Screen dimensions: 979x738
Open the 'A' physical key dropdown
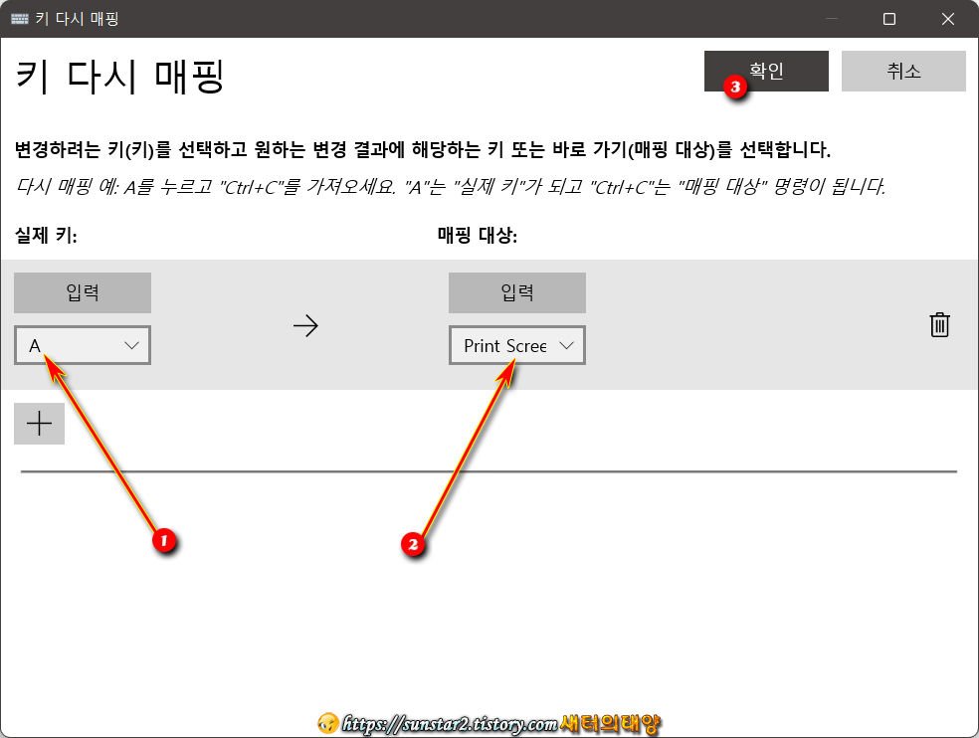[83, 345]
